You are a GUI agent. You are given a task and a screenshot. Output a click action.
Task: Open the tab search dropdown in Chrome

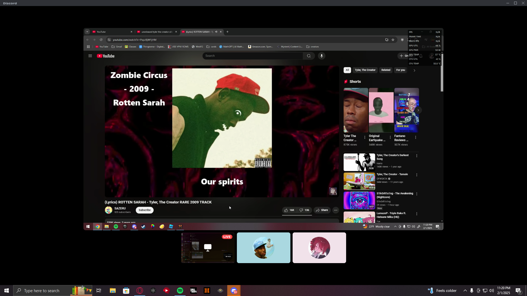click(87, 32)
